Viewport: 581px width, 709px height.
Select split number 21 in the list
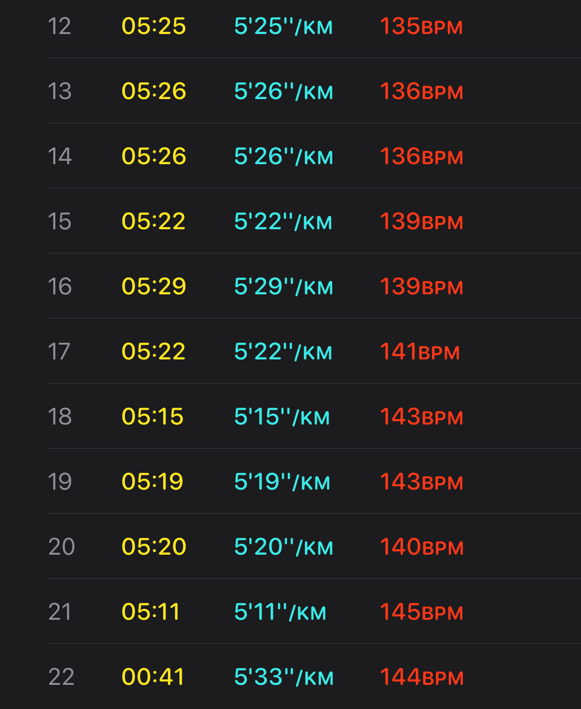click(x=60, y=612)
